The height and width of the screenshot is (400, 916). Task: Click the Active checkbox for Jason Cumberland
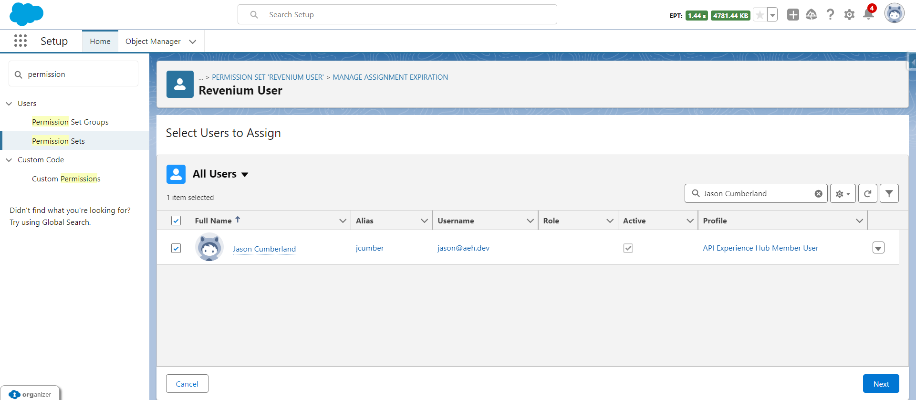[628, 248]
